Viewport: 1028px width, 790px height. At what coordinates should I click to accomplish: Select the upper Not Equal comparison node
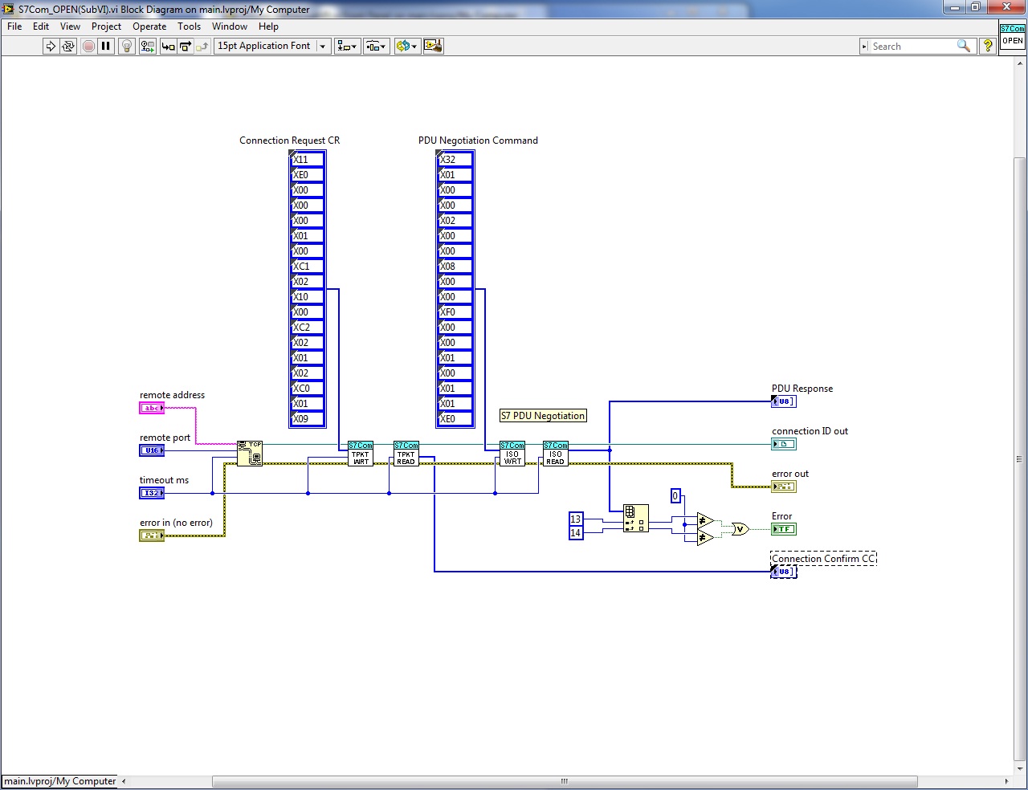coord(705,520)
